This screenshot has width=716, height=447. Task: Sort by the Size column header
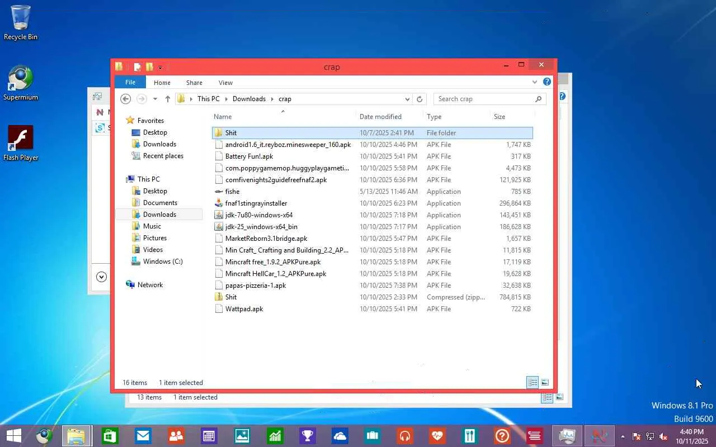pos(500,117)
